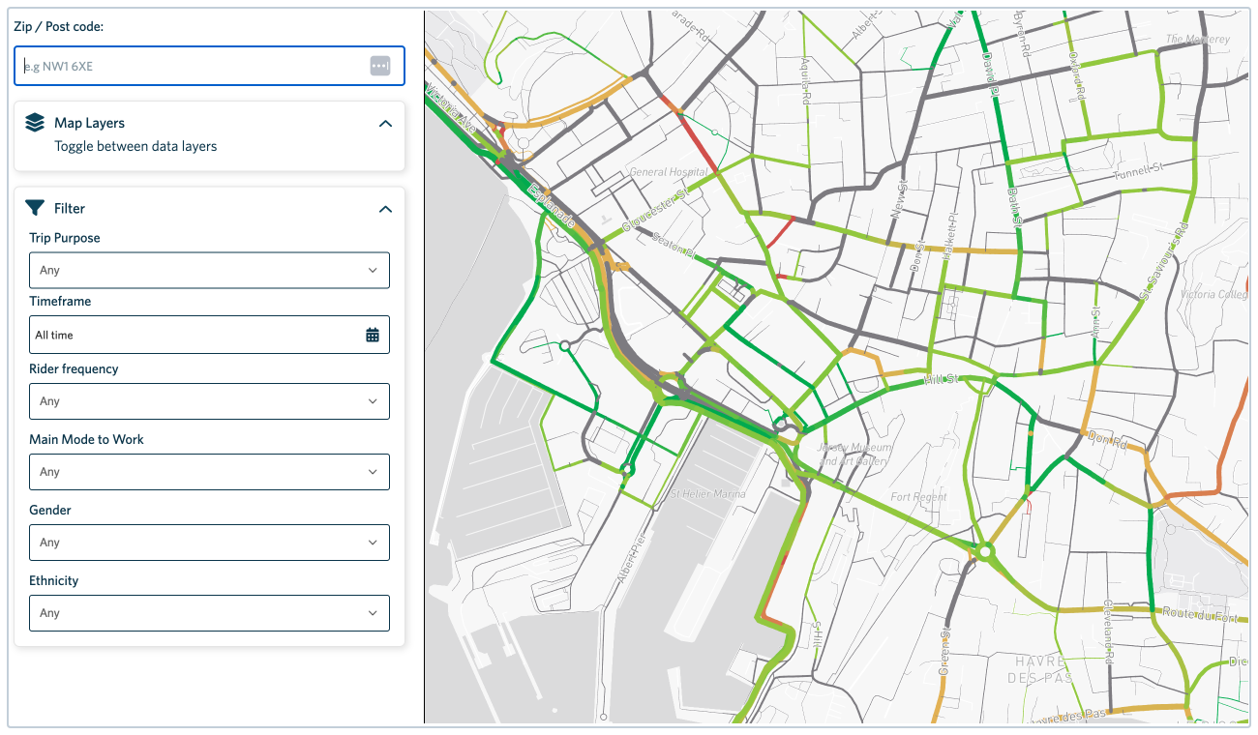The width and height of the screenshot is (1258, 735).
Task: Click 'Toggle between data layers' text
Action: 135,147
